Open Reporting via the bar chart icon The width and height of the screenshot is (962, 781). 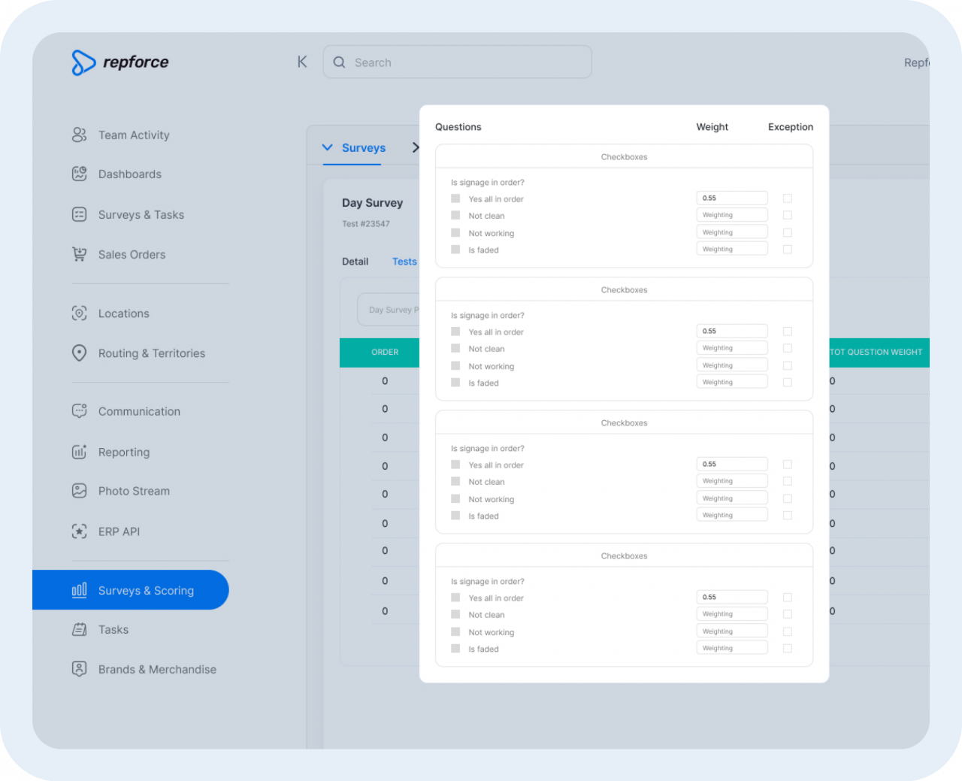(x=80, y=452)
